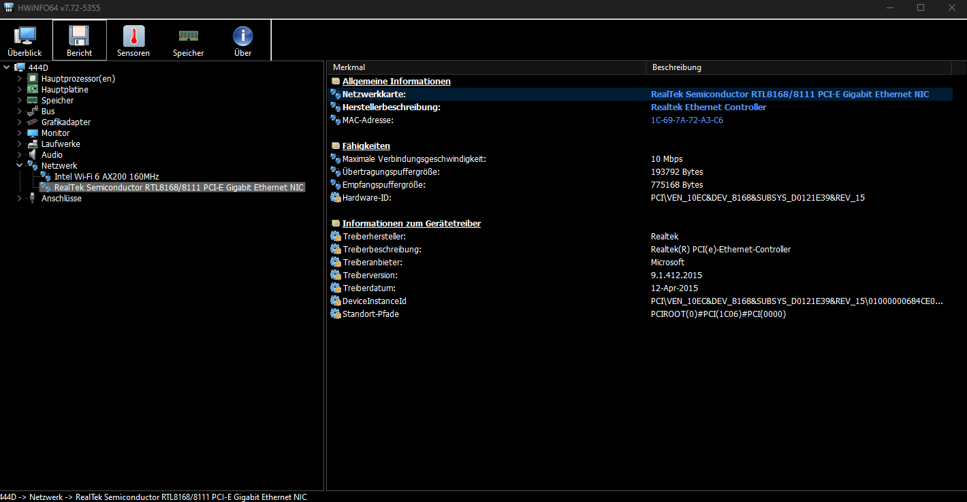This screenshot has width=967, height=502.
Task: Click the 10 Mbps value
Action: point(667,158)
